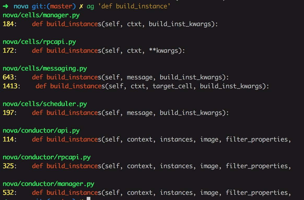Image resolution: width=304 pixels, height=200 pixels.
Task: Click filter_properties on line 532
Action: 257,193
